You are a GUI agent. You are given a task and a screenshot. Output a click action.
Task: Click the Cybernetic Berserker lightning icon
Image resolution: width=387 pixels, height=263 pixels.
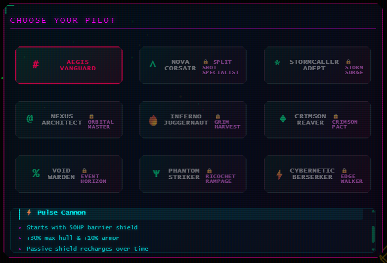pos(279,174)
